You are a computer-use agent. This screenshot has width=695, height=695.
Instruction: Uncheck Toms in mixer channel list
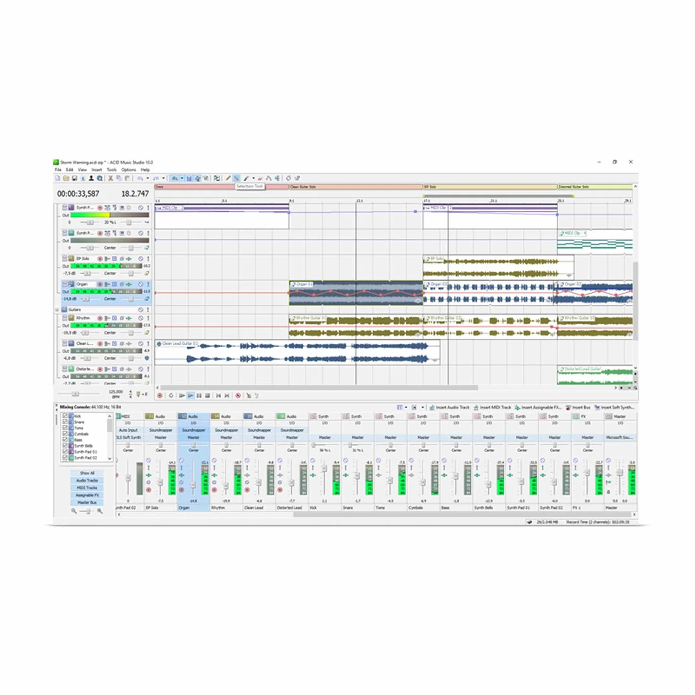tap(65, 428)
